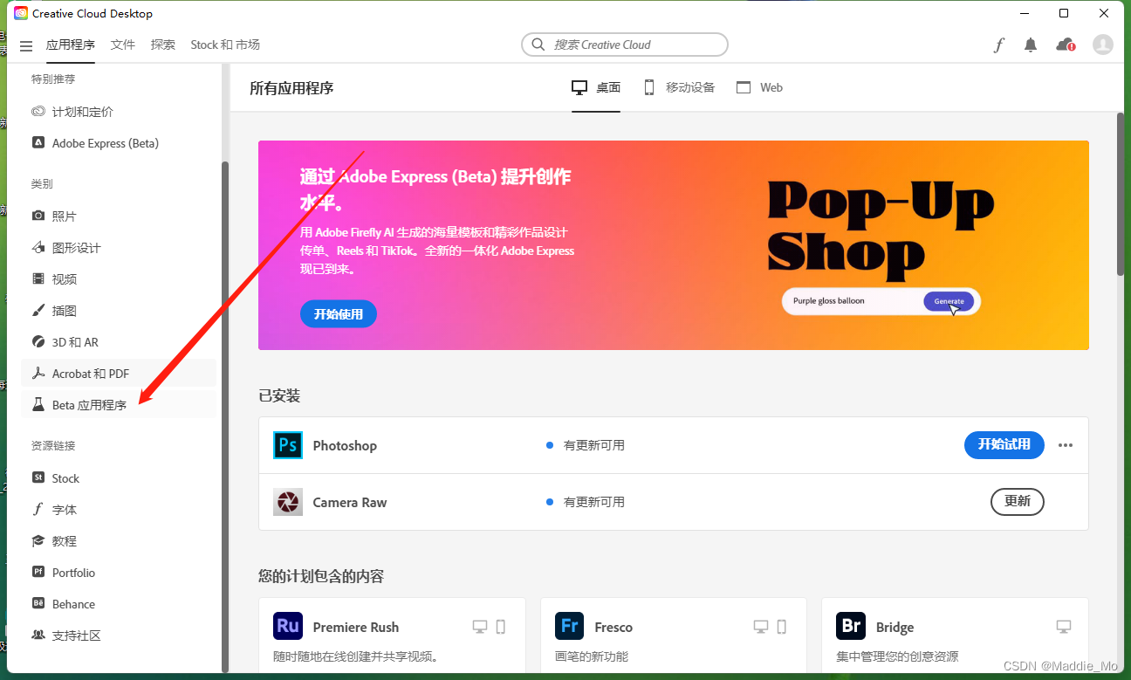1131x680 pixels.
Task: Click 更新 for Camera Raw
Action: tap(1018, 501)
